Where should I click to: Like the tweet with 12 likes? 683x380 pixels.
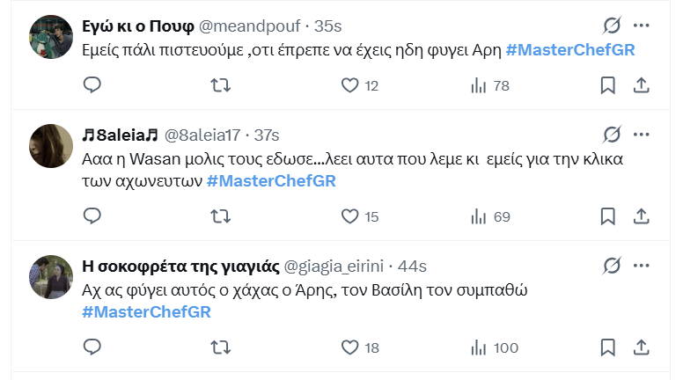pos(350,85)
